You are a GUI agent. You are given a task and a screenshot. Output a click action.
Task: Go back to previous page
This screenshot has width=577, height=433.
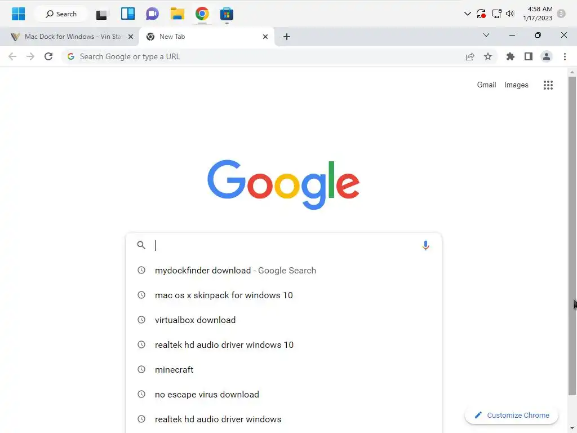coord(12,57)
